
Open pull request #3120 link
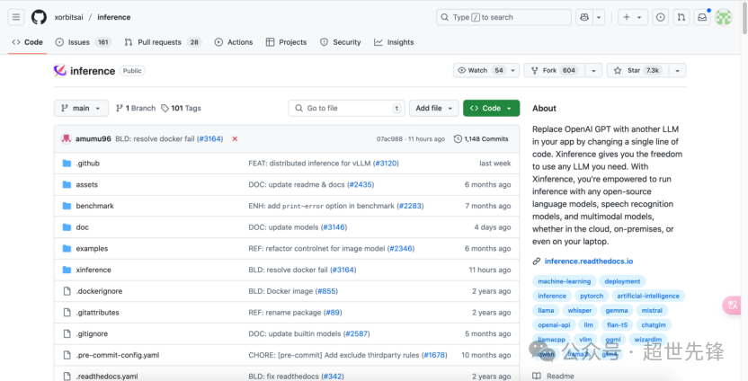coord(386,163)
